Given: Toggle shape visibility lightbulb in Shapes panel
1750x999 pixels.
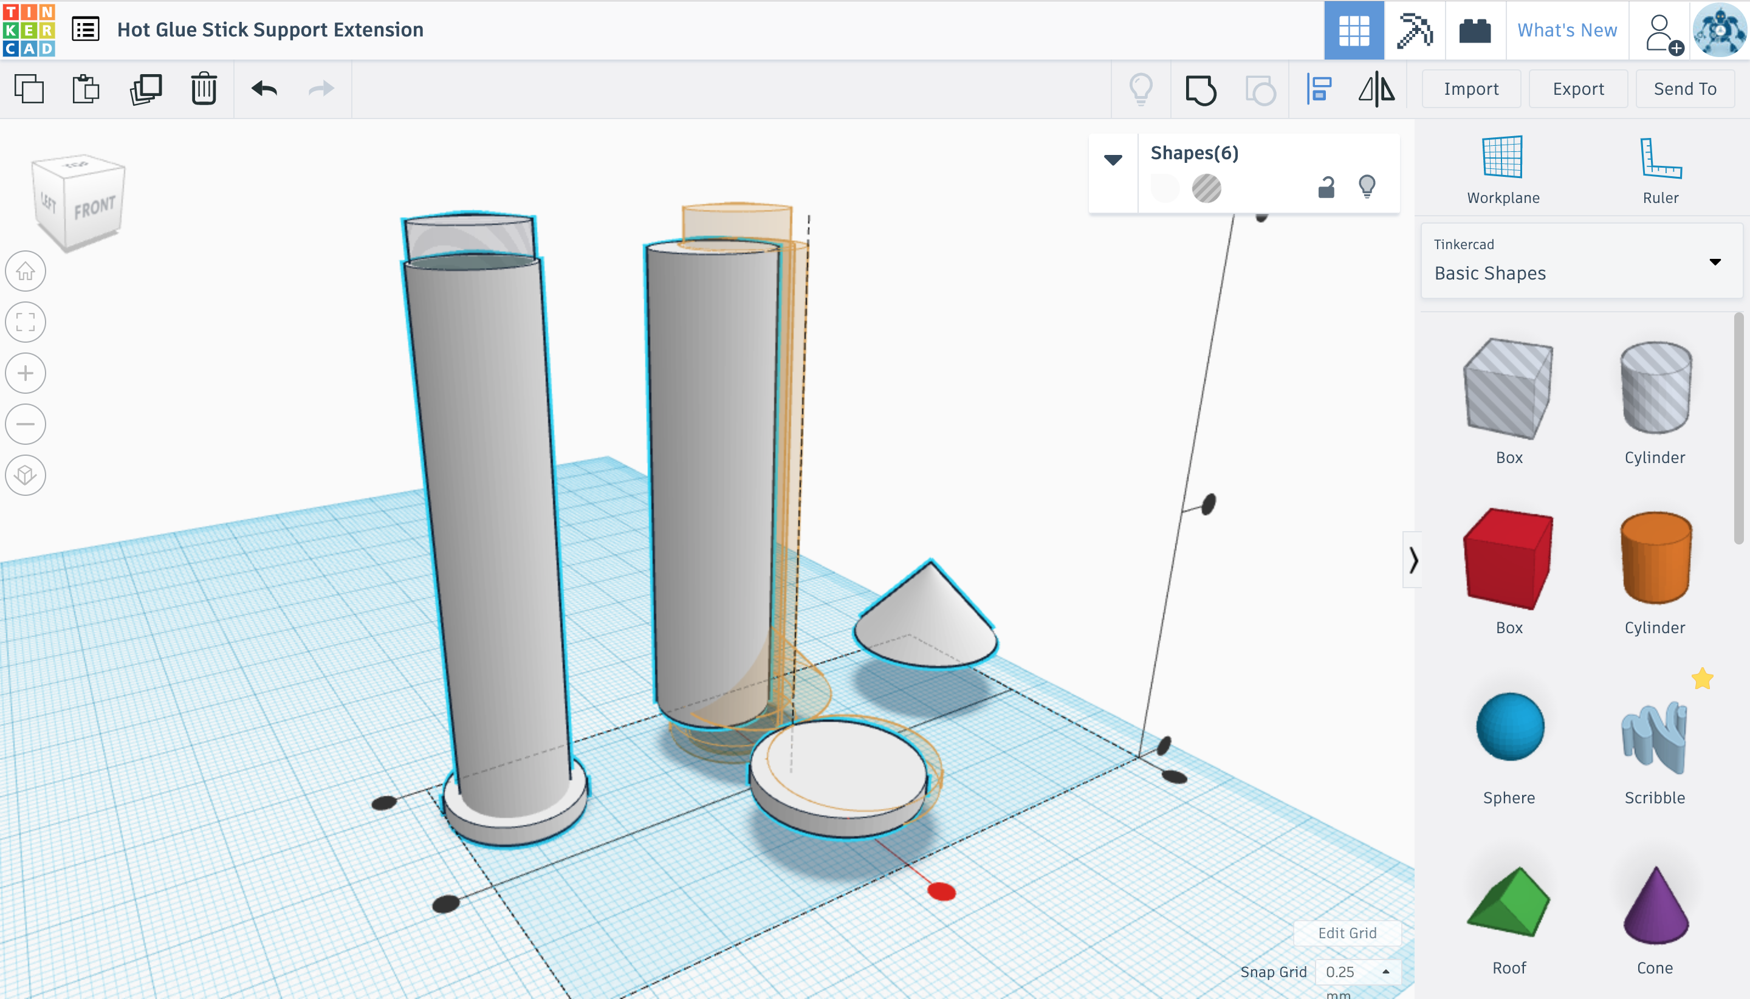Looking at the screenshot, I should 1367,187.
